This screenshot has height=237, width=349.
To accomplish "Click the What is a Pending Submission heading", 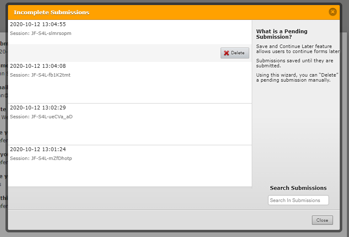I will [x=282, y=34].
